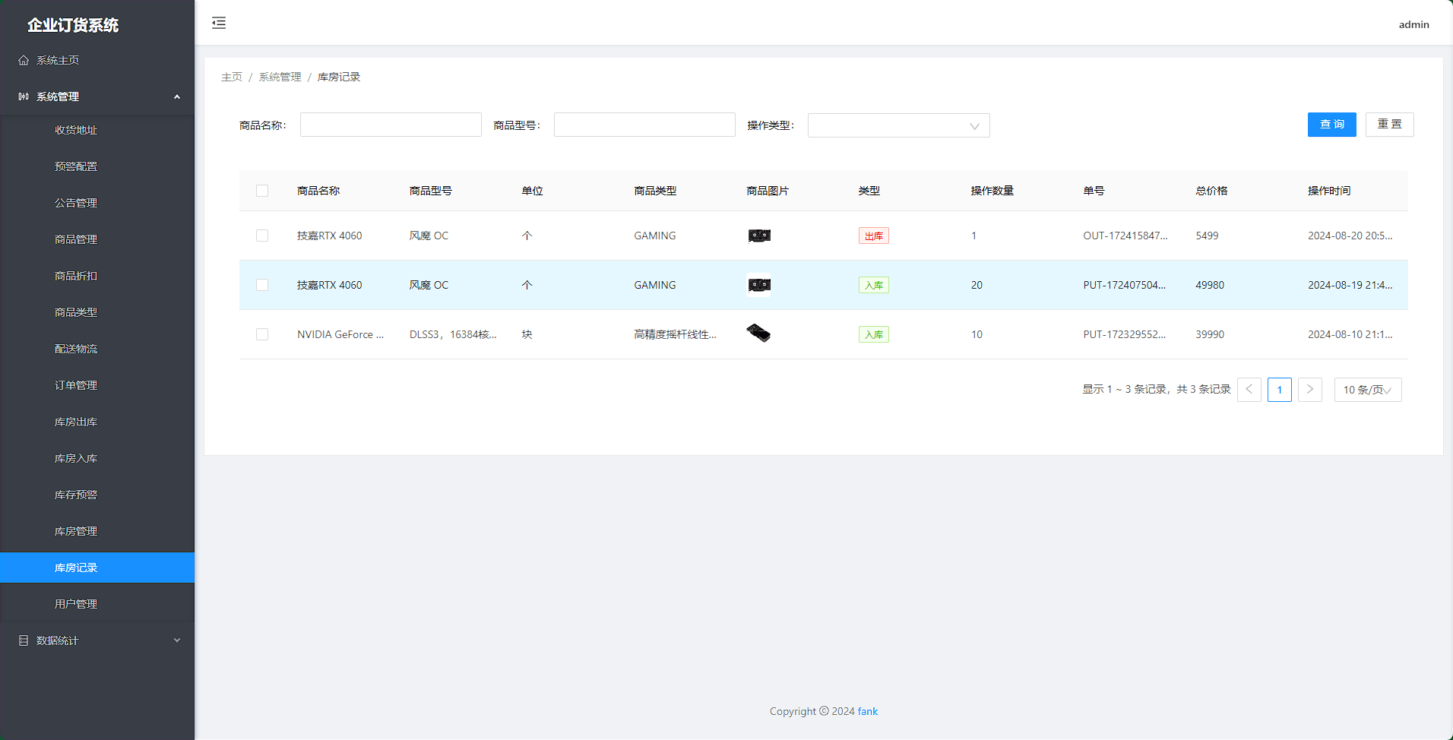Open the 预警配置 menu item
1453x740 pixels.
coord(97,166)
